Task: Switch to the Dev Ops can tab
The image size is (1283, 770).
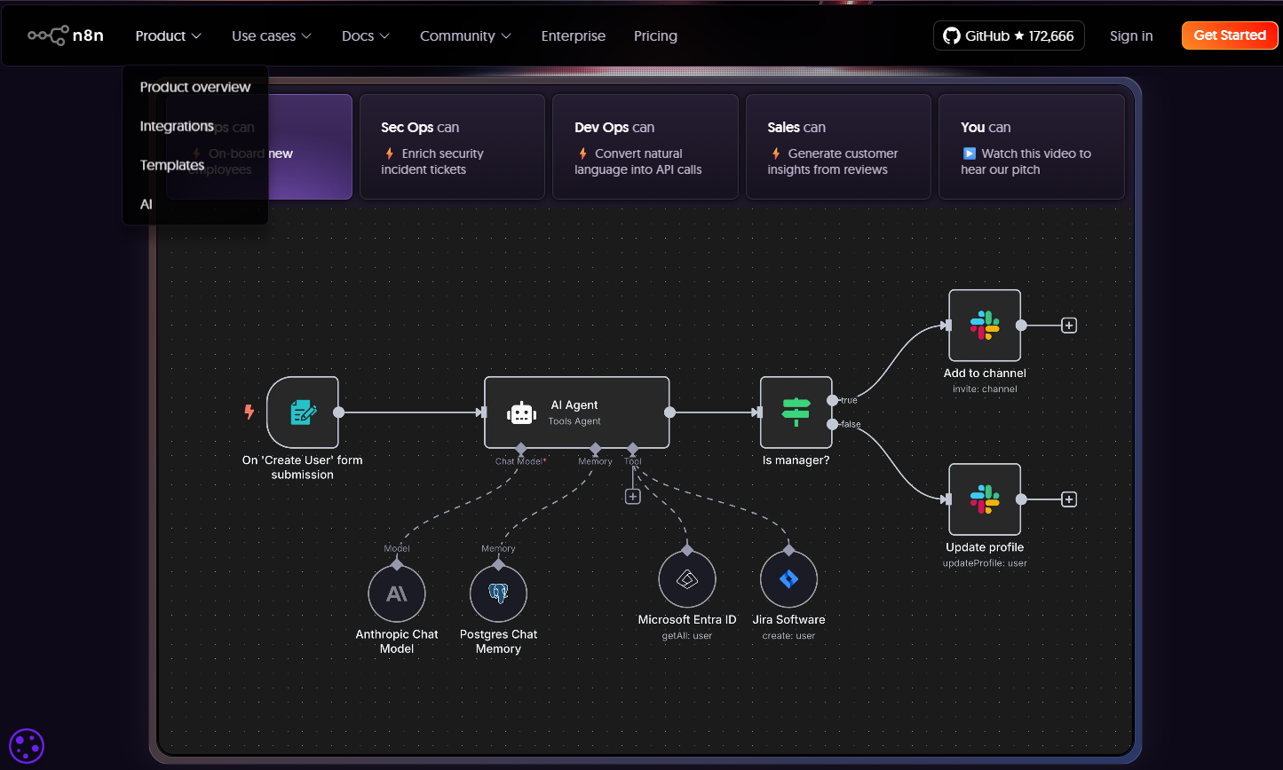Action: pyautogui.click(x=645, y=147)
